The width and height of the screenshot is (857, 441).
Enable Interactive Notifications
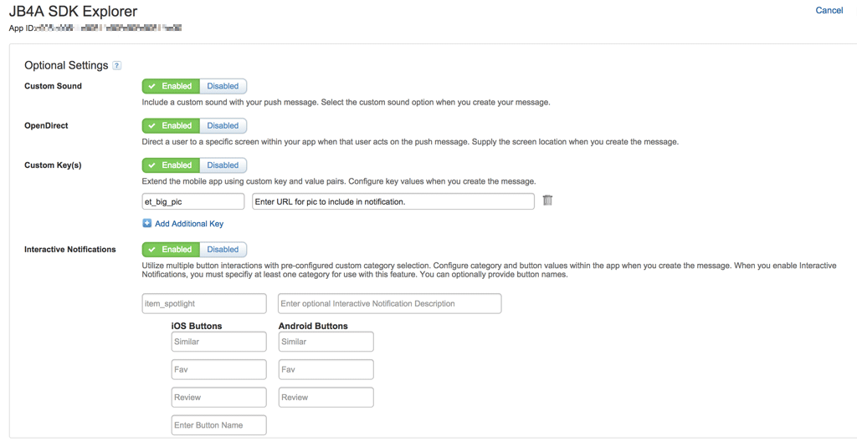171,250
